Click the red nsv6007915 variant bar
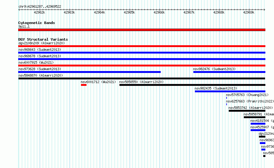 [142, 66]
